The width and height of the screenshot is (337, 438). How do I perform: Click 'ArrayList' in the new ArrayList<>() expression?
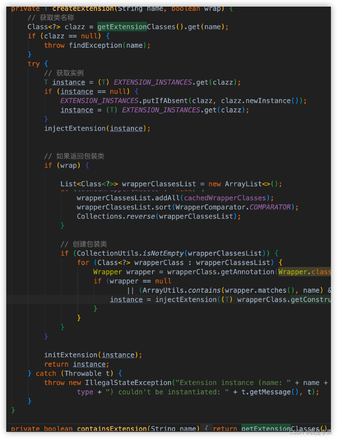point(243,184)
